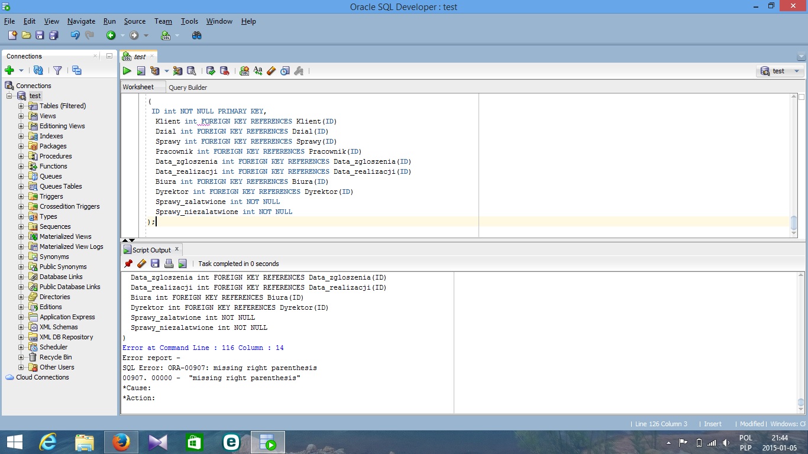This screenshot has width=808, height=454.
Task: Run the SQL statement with green play icon
Action: 127,71
